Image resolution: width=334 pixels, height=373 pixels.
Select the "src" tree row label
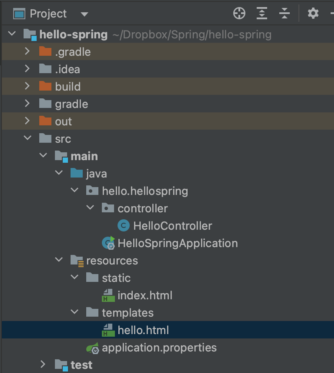coord(63,139)
